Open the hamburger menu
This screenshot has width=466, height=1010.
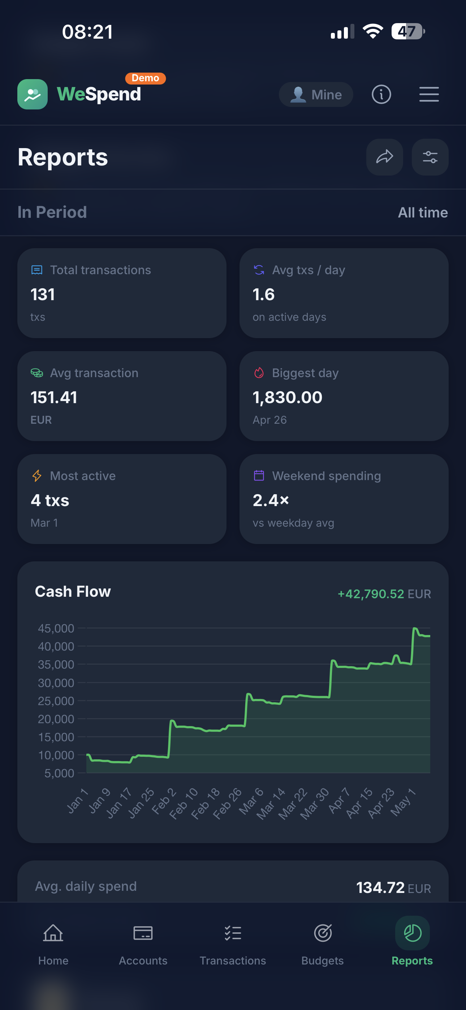click(429, 95)
